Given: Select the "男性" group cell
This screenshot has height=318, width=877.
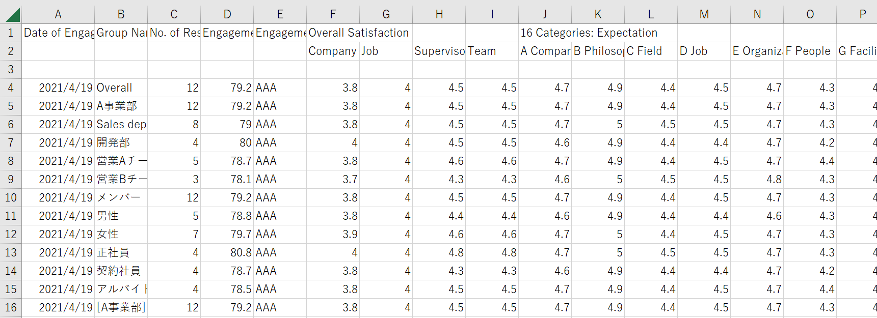Looking at the screenshot, I should 121,216.
